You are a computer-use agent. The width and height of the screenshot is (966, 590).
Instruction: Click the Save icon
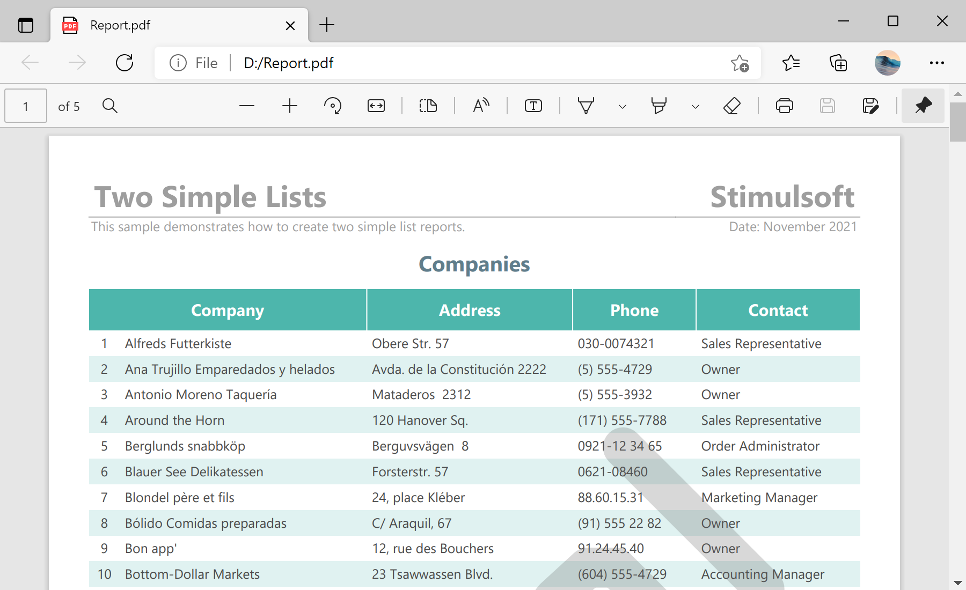828,106
